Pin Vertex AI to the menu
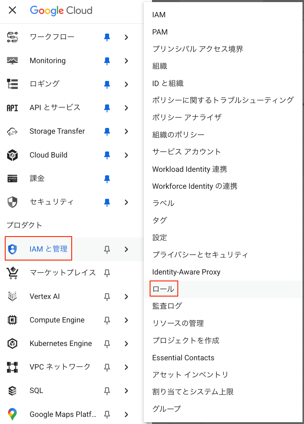The image size is (304, 424). (x=107, y=297)
